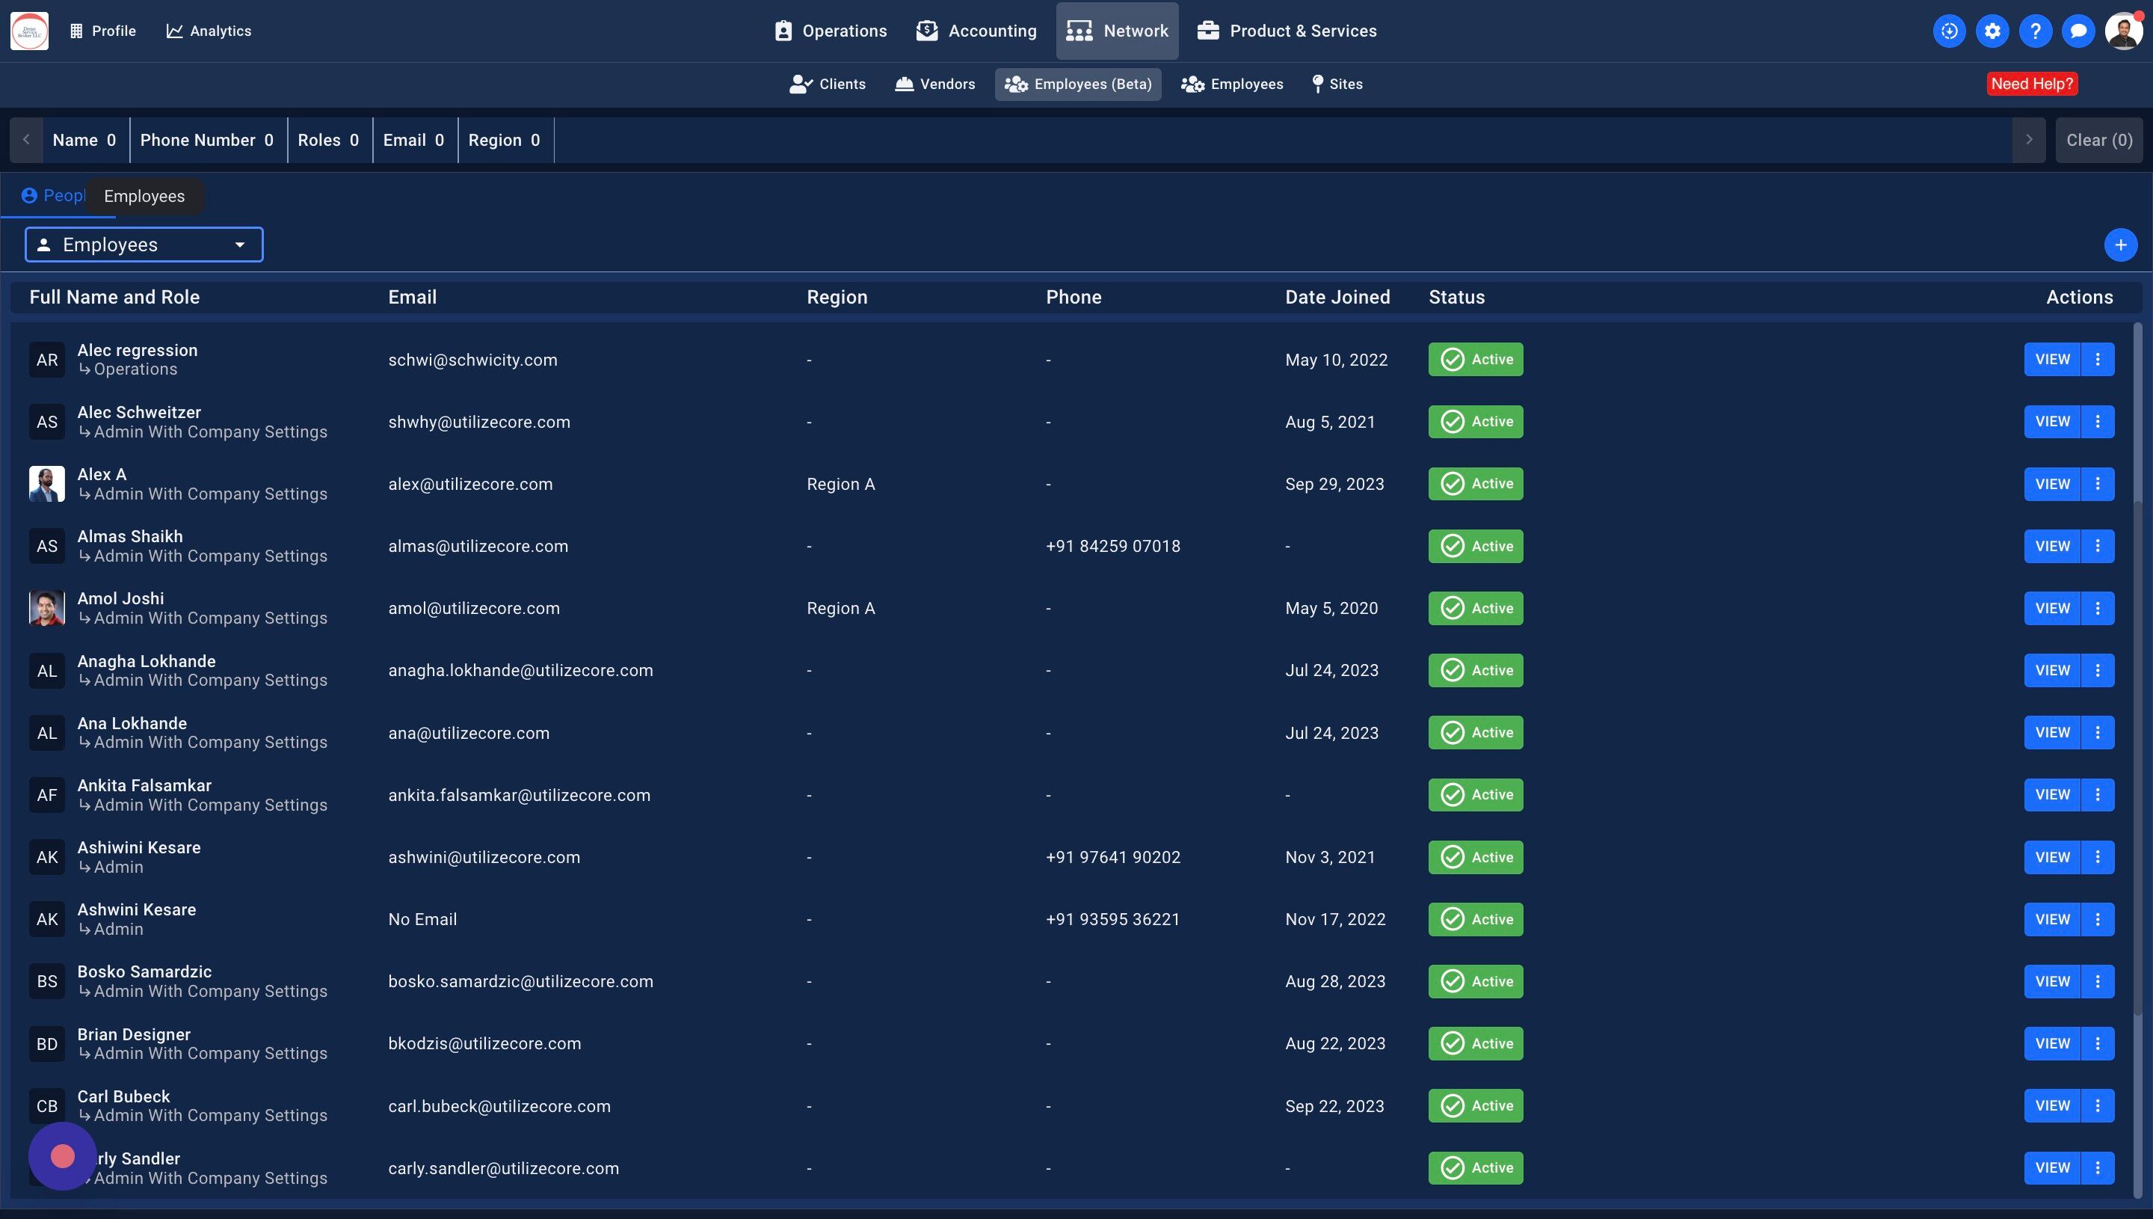Open the Accounting menu
This screenshot has width=2153, height=1219.
(976, 31)
